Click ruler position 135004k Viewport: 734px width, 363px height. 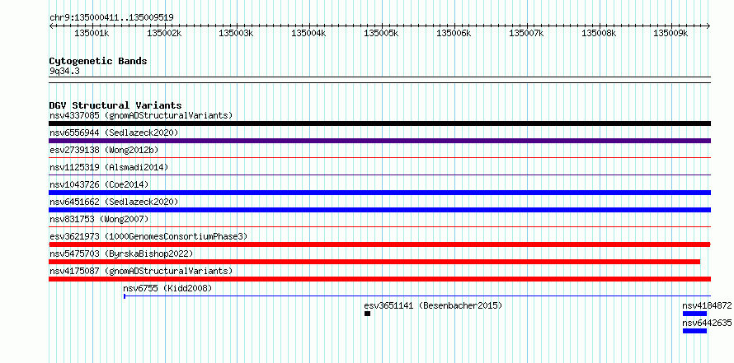coord(308,33)
